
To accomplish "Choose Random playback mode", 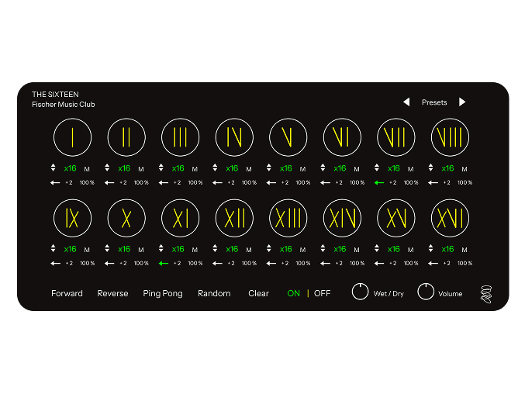I will [x=214, y=293].
